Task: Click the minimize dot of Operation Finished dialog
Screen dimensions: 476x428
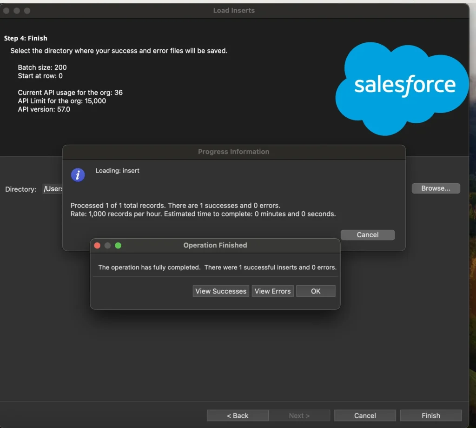Action: 107,246
